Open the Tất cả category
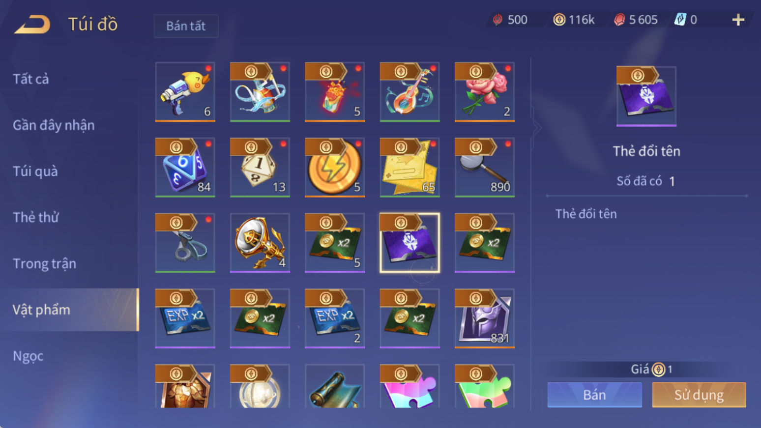This screenshot has height=428, width=761. pos(31,79)
